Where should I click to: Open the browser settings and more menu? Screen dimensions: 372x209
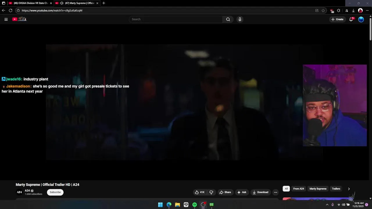click(x=367, y=10)
